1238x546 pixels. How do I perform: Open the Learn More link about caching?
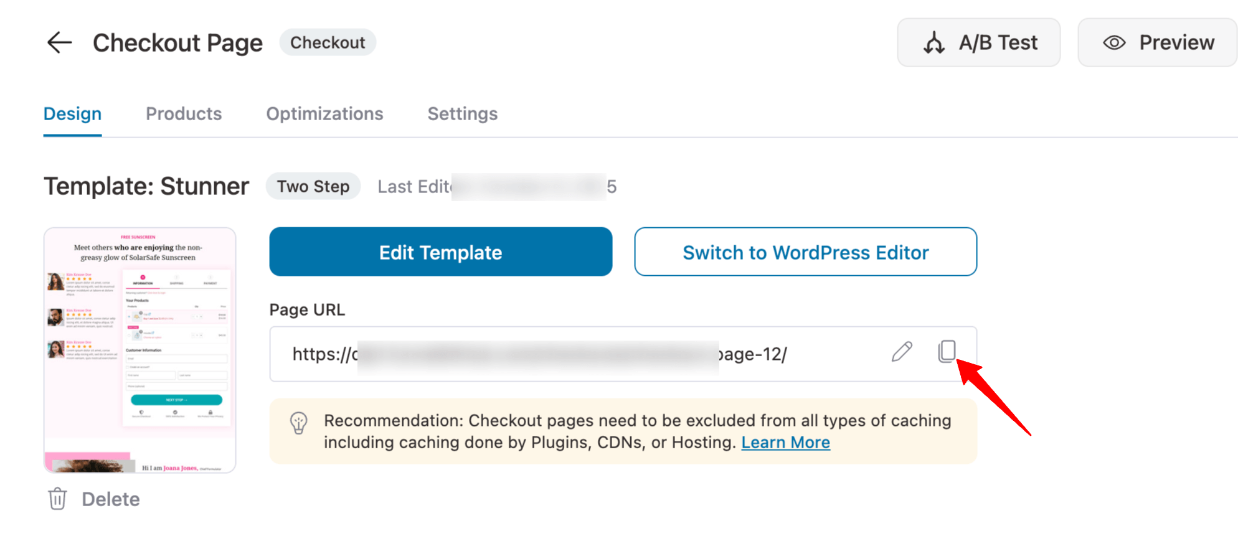point(785,442)
